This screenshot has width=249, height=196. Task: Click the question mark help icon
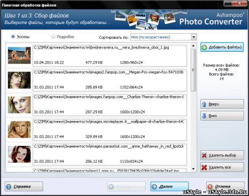coord(8,187)
